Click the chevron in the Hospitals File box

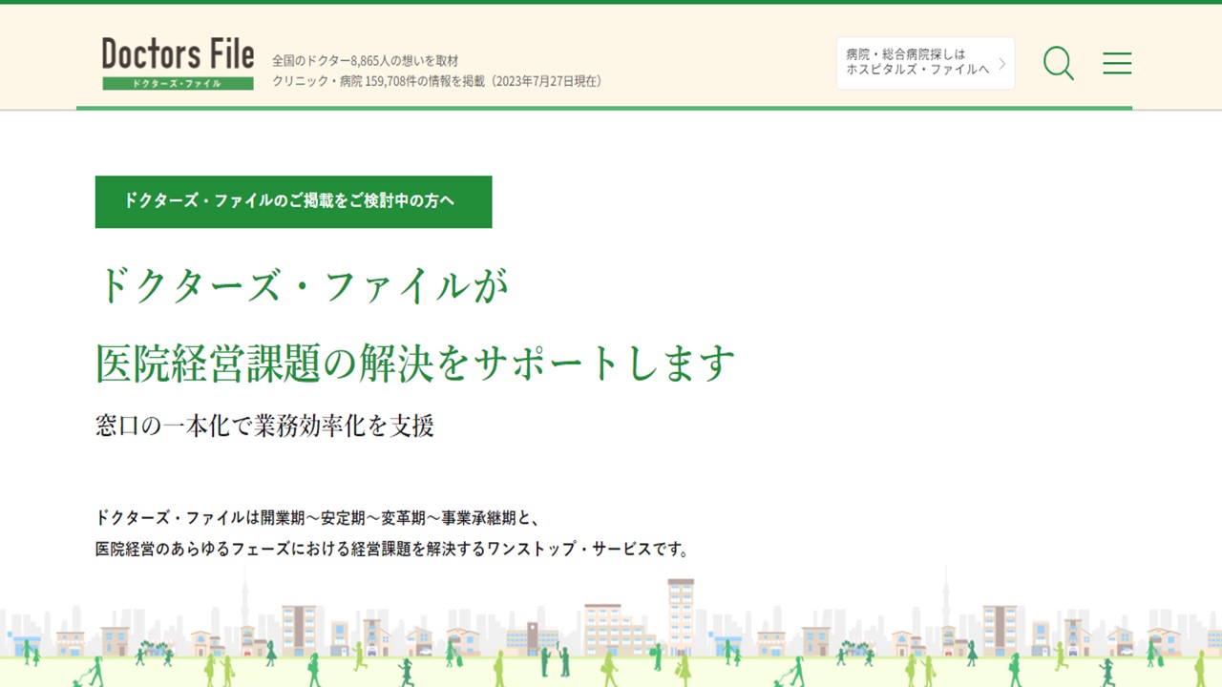point(1002,64)
